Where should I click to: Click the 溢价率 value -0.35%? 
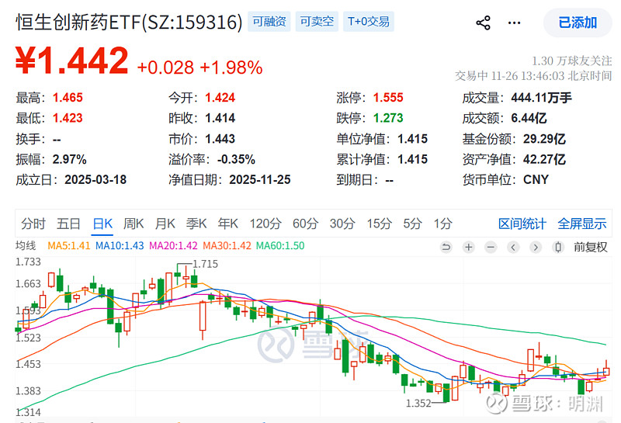pos(236,159)
